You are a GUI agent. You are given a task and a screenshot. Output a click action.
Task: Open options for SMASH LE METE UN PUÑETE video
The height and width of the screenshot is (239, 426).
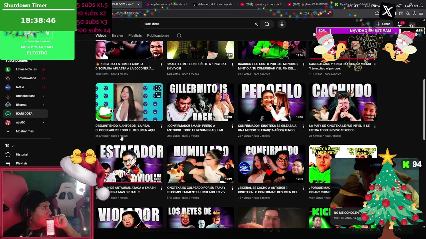coord(232,65)
